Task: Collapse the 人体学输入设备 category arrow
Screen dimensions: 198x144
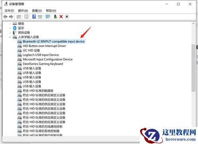Action: tap(10, 37)
